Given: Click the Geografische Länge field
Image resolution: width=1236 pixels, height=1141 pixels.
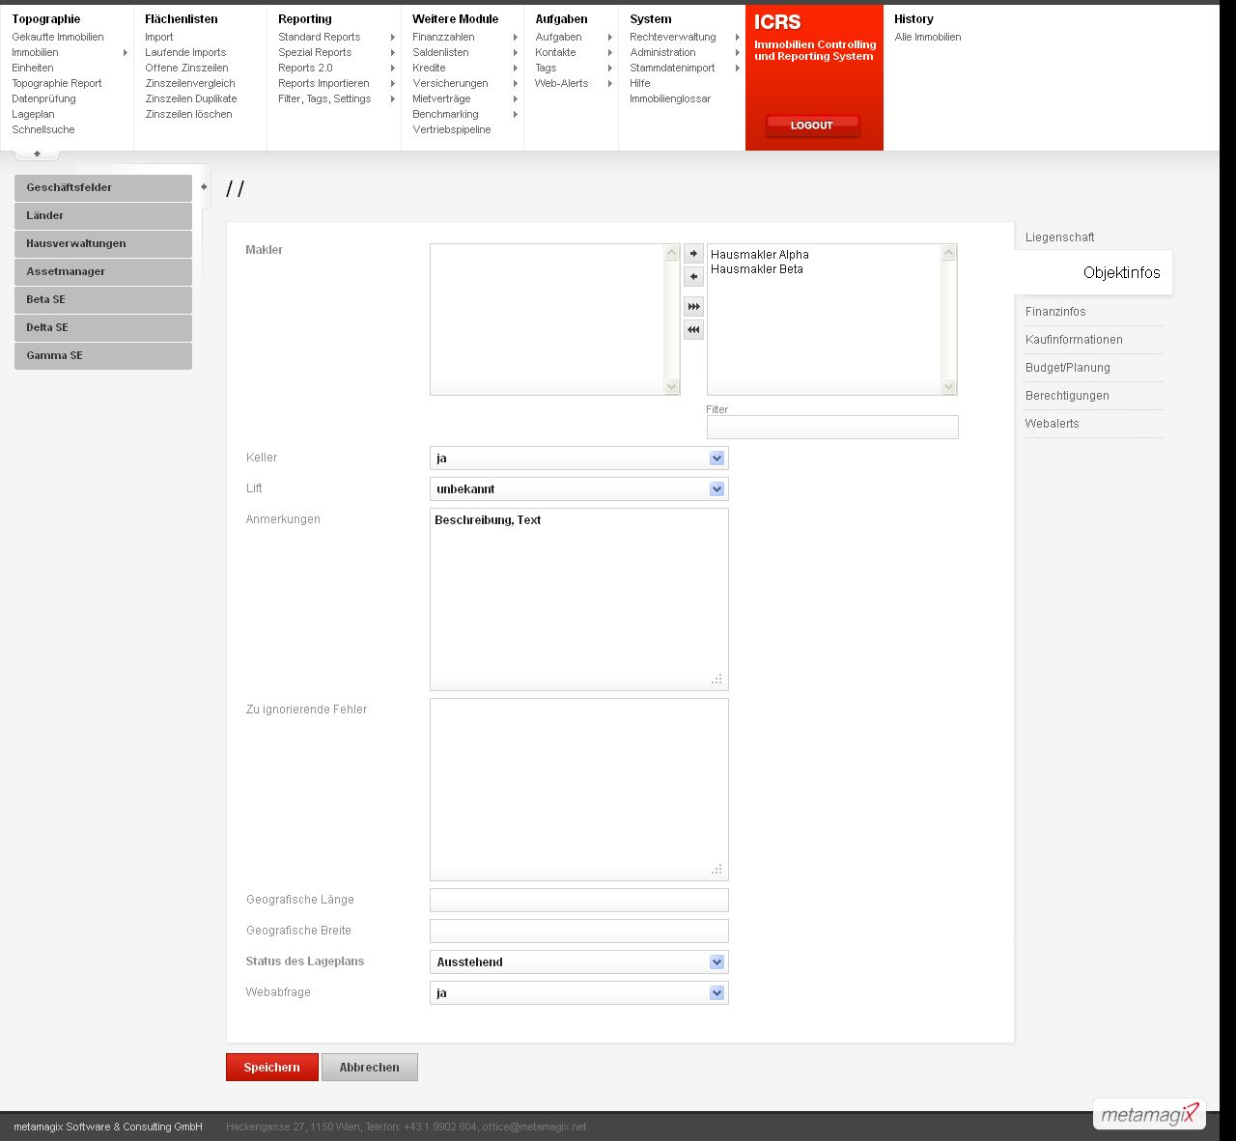Looking at the screenshot, I should [x=578, y=901].
